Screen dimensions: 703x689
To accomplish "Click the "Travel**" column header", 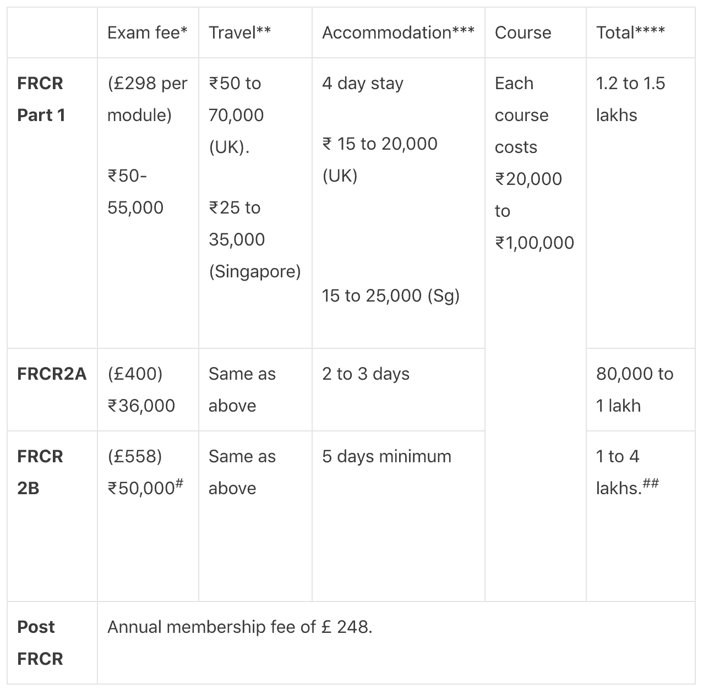I will tap(239, 33).
